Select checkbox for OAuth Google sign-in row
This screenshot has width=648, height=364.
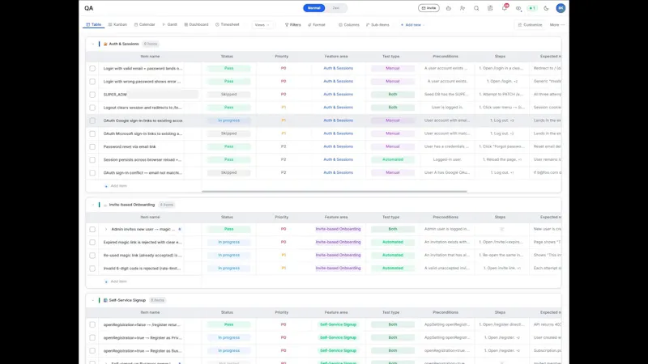(92, 121)
